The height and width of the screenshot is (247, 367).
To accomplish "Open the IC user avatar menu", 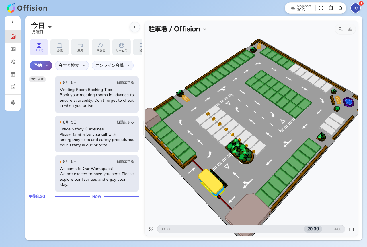I will (x=356, y=8).
